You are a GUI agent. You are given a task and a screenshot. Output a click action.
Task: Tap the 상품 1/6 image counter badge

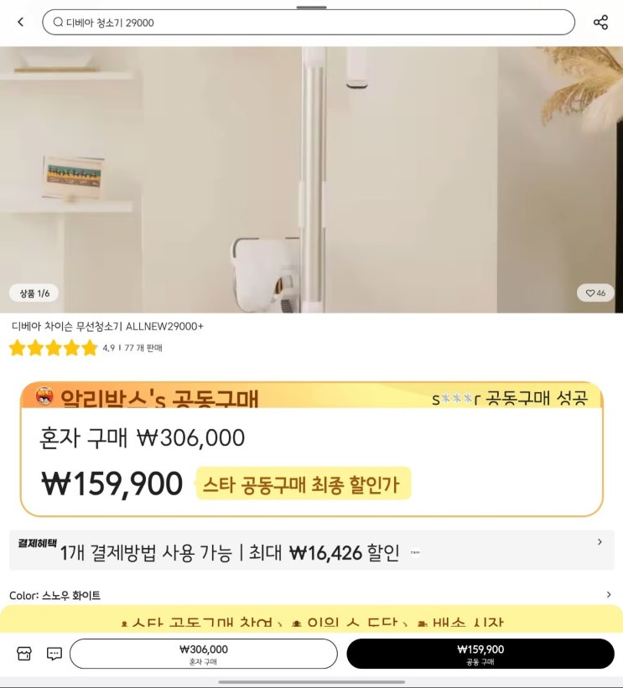tap(34, 293)
